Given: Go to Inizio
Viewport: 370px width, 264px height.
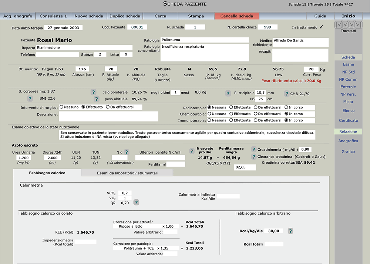Looking at the screenshot, I should click(x=349, y=16).
